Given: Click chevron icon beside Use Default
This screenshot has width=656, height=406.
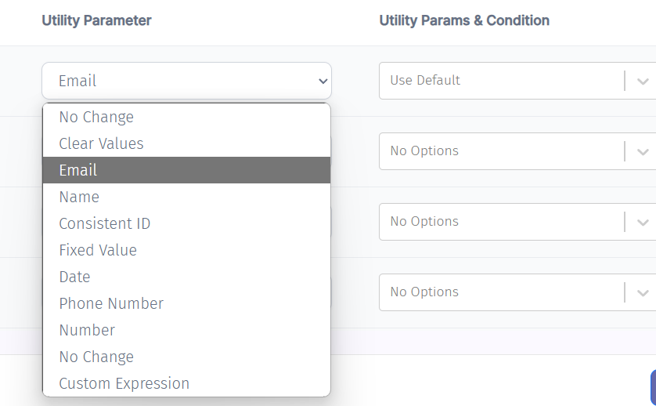Looking at the screenshot, I should [643, 82].
